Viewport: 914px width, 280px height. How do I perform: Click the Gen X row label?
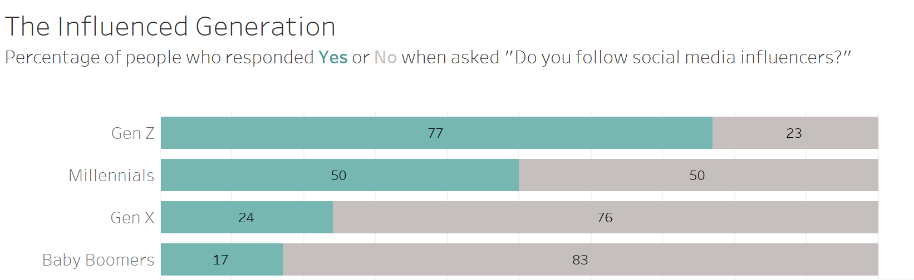click(x=132, y=218)
